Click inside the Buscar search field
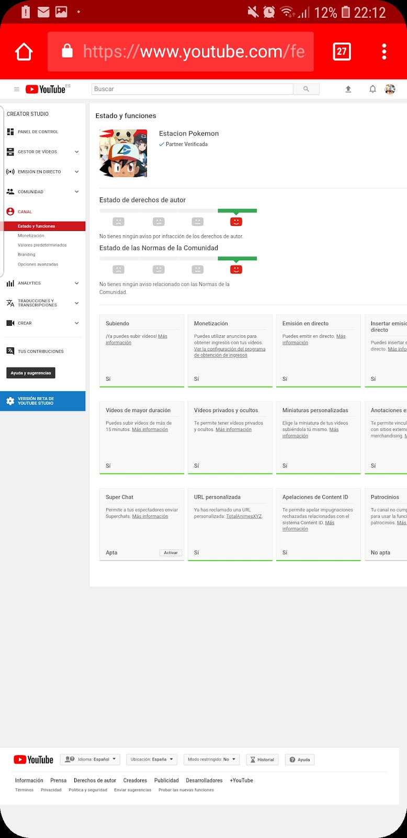Image resolution: width=407 pixels, height=838 pixels. point(193,89)
